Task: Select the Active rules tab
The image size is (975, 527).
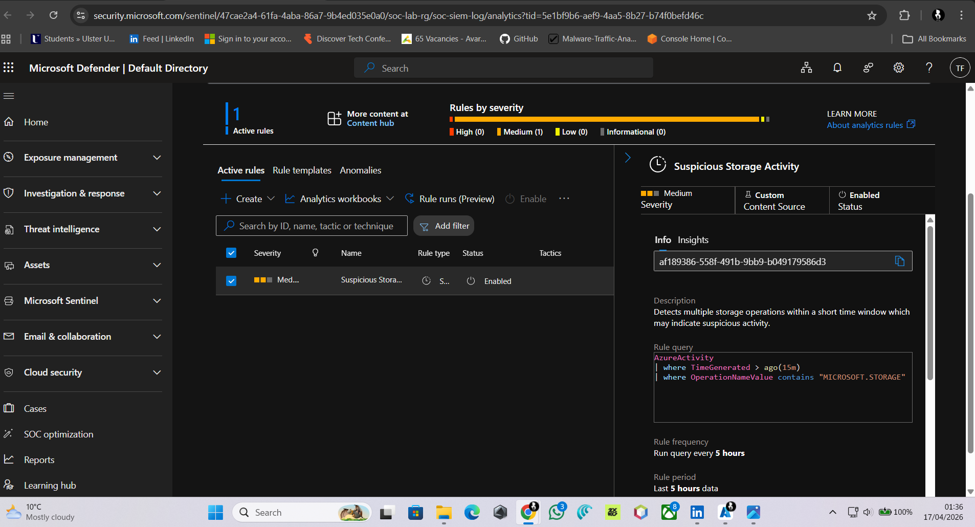Action: point(241,170)
